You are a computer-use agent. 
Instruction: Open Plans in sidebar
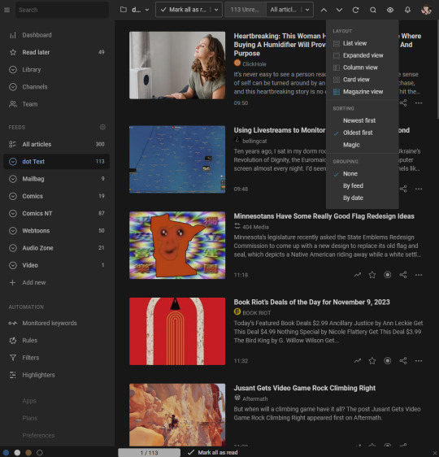coord(30,418)
